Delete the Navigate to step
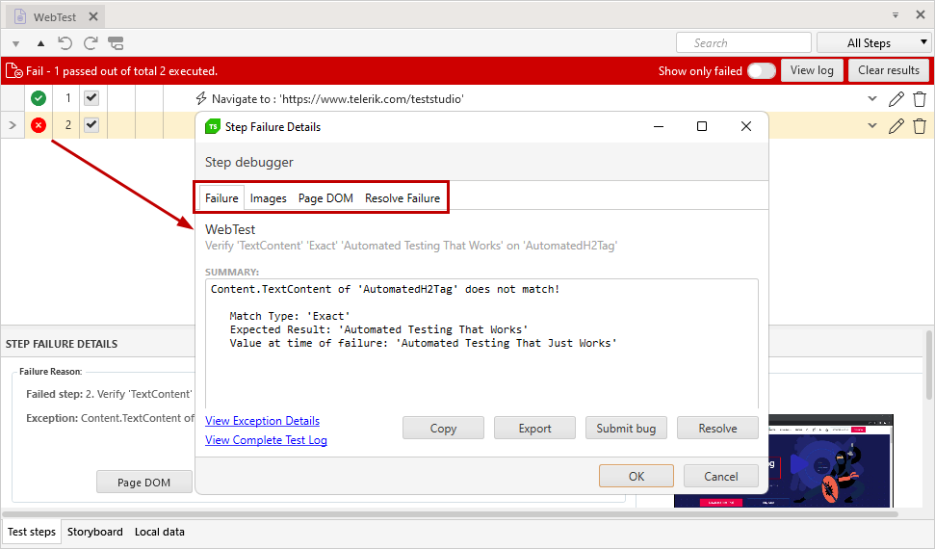935x549 pixels. click(920, 98)
